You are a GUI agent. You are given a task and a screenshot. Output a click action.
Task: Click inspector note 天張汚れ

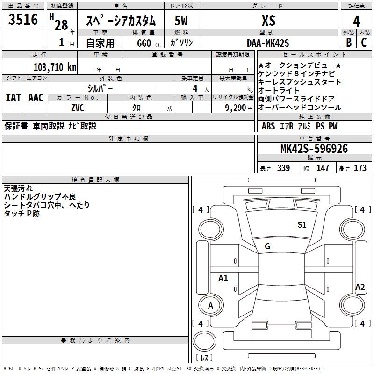point(18,188)
